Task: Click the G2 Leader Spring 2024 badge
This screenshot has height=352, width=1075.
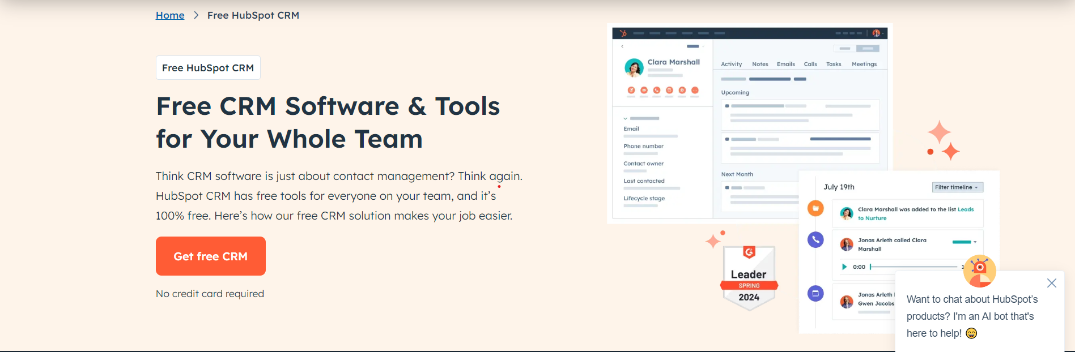Action: (749, 278)
